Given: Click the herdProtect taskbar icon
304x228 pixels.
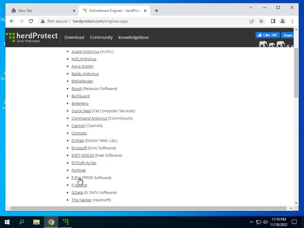Looking at the screenshot, I should 66,222.
